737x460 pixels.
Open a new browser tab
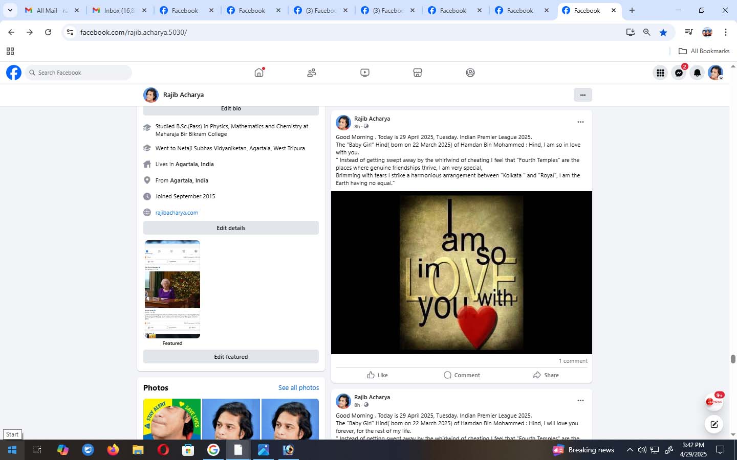point(632,10)
